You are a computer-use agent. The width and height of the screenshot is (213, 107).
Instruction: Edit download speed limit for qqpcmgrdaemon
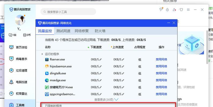tap(100, 94)
